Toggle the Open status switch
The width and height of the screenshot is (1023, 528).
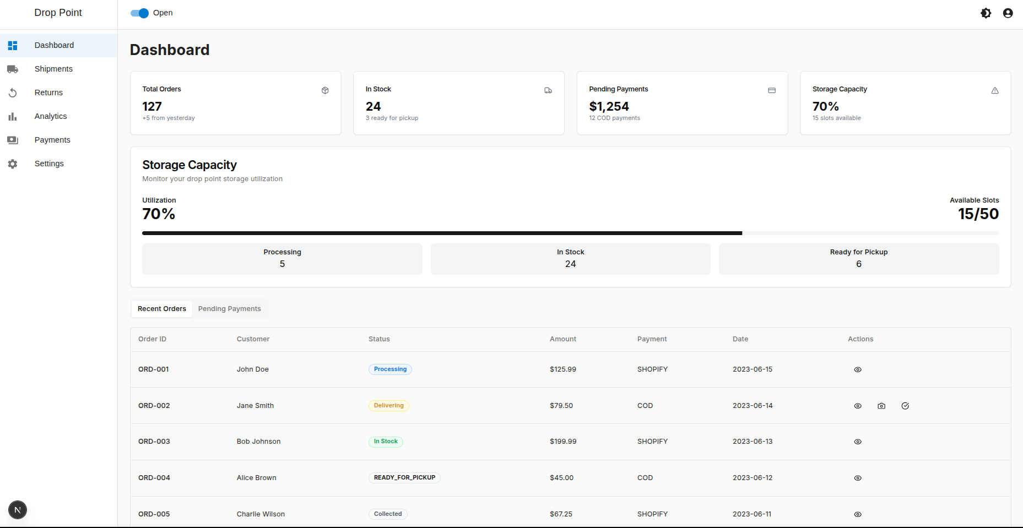pyautogui.click(x=140, y=13)
